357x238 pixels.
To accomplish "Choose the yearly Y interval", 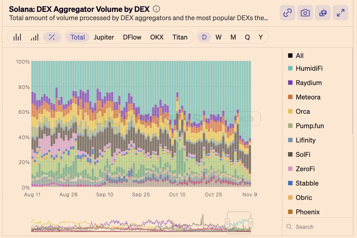I will tap(261, 37).
